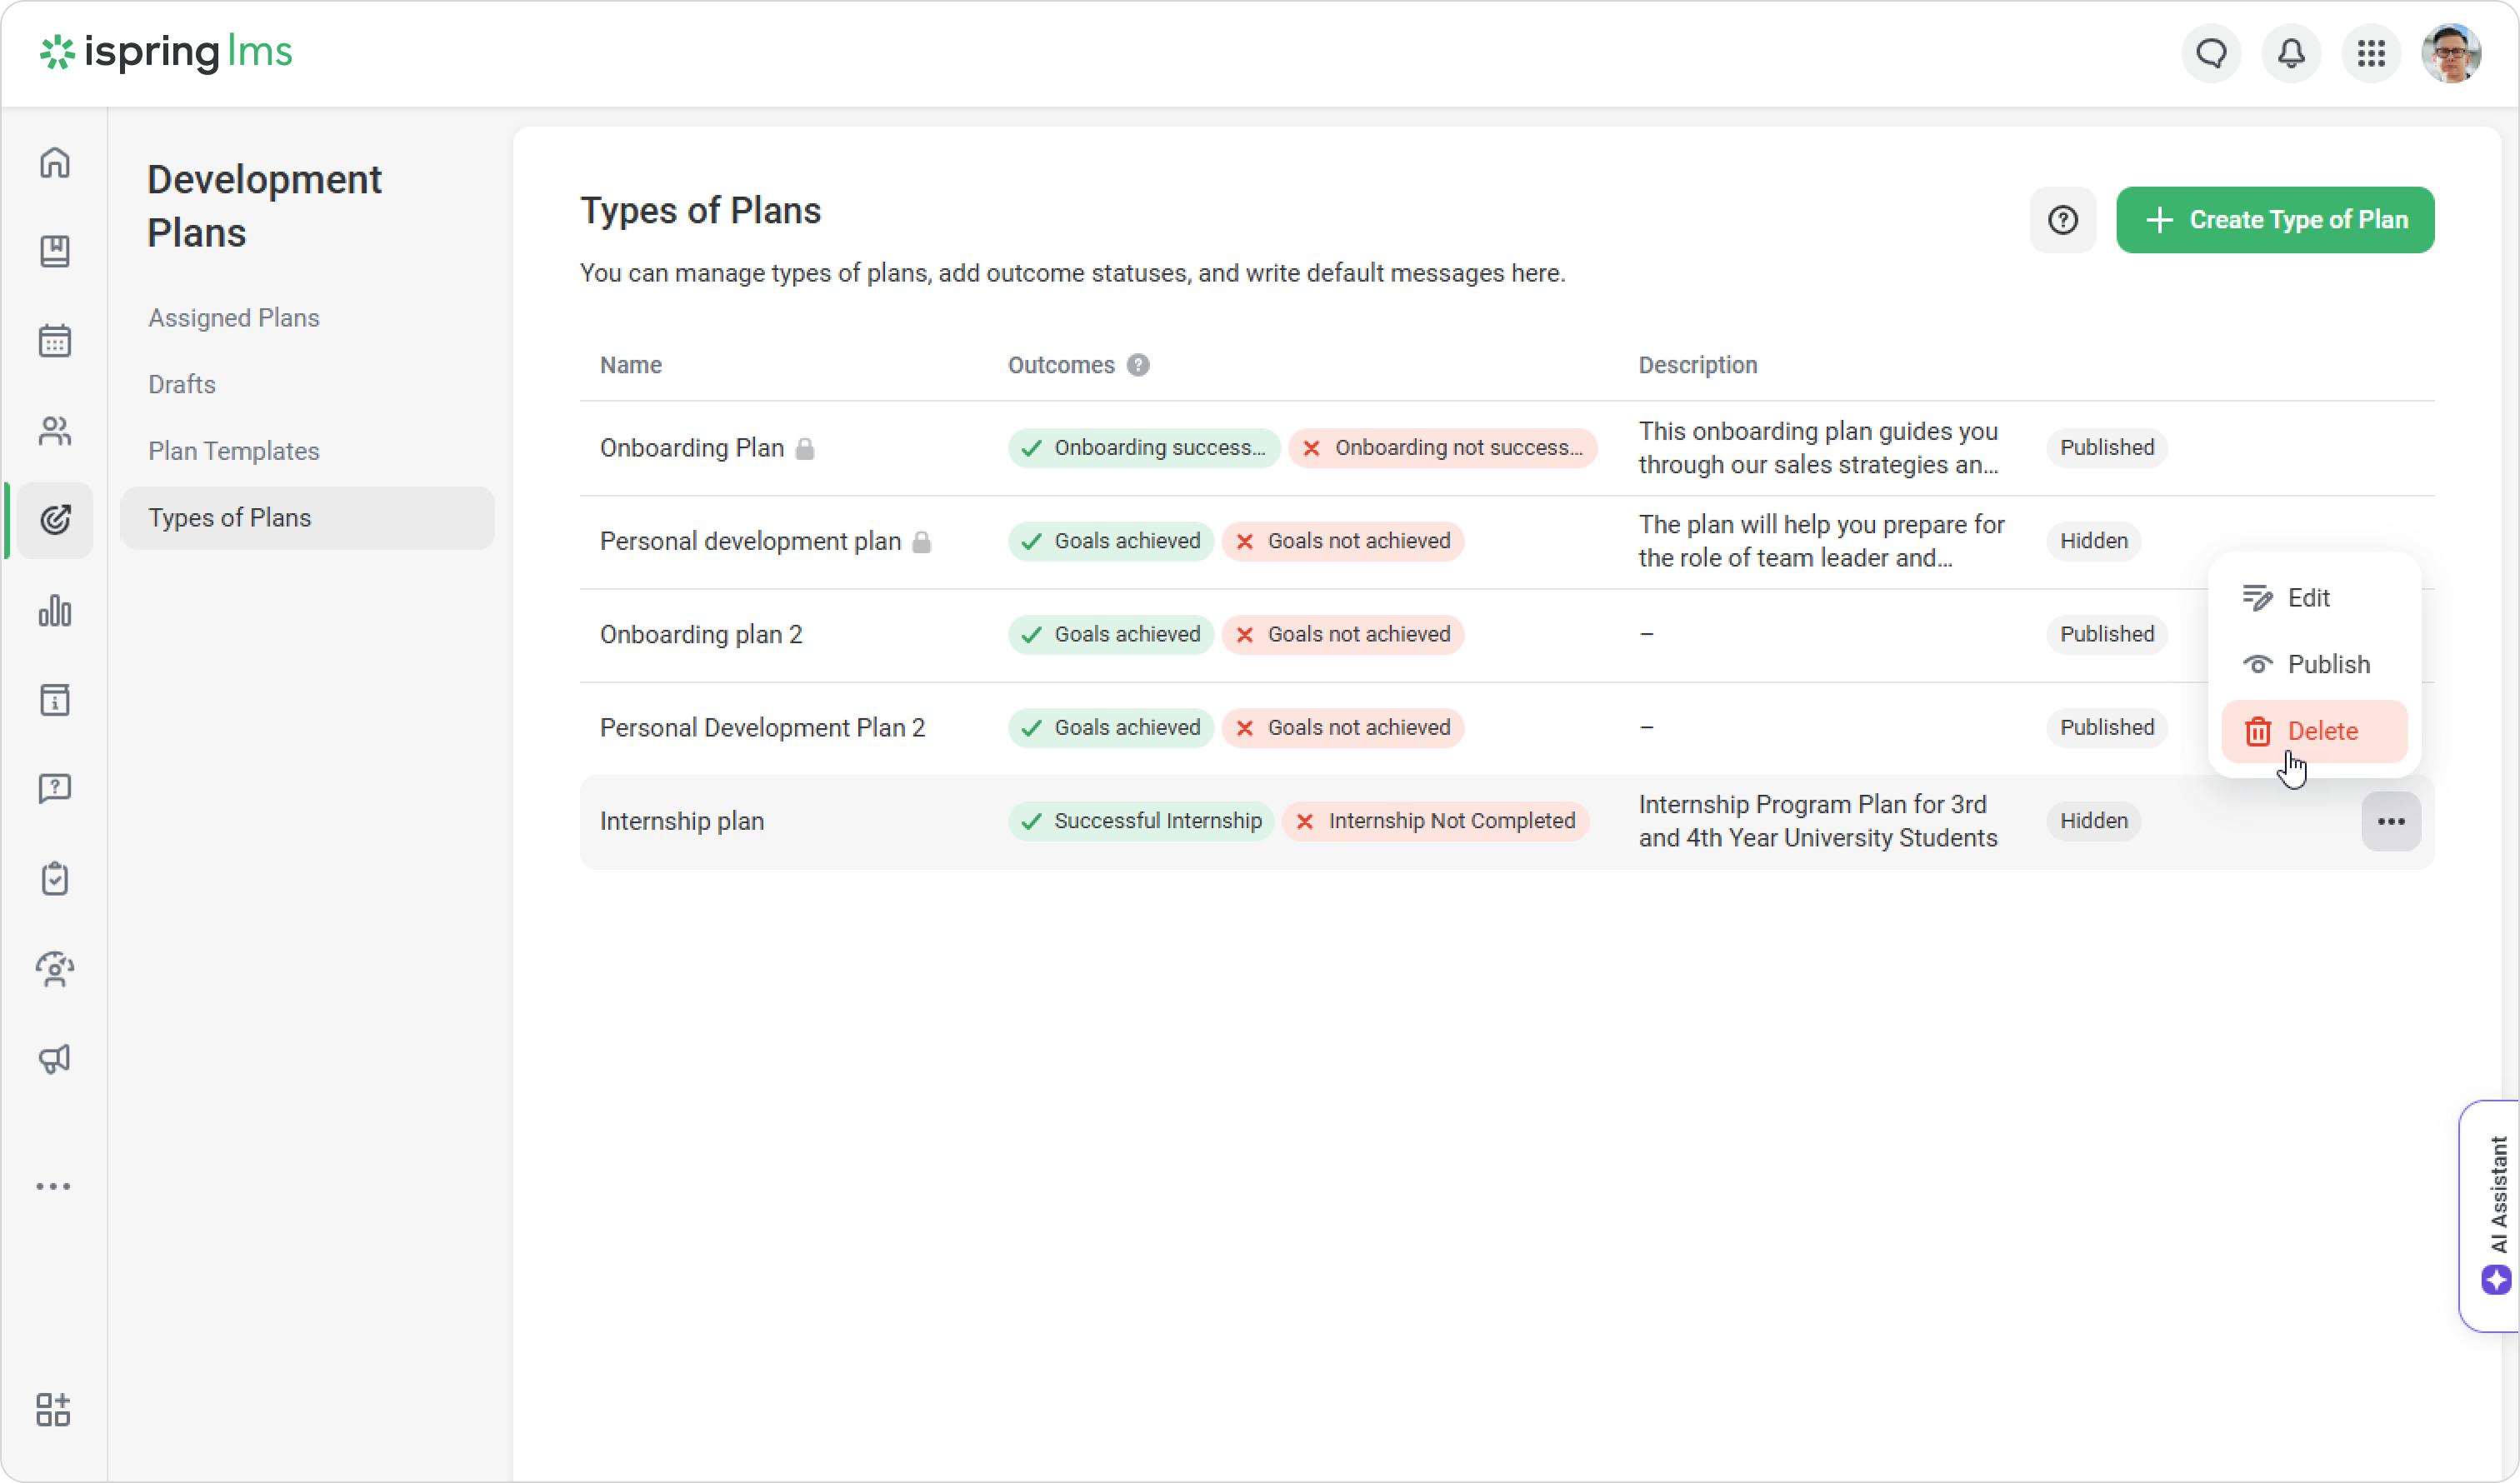Viewport: 2520px width, 1483px height.
Task: Click the Outcomes info tooltip icon
Action: click(x=1138, y=365)
